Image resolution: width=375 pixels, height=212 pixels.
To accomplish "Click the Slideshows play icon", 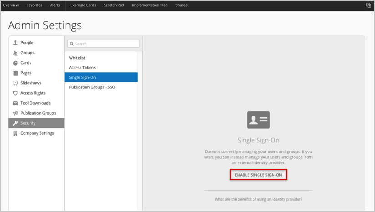I will (x=15, y=83).
